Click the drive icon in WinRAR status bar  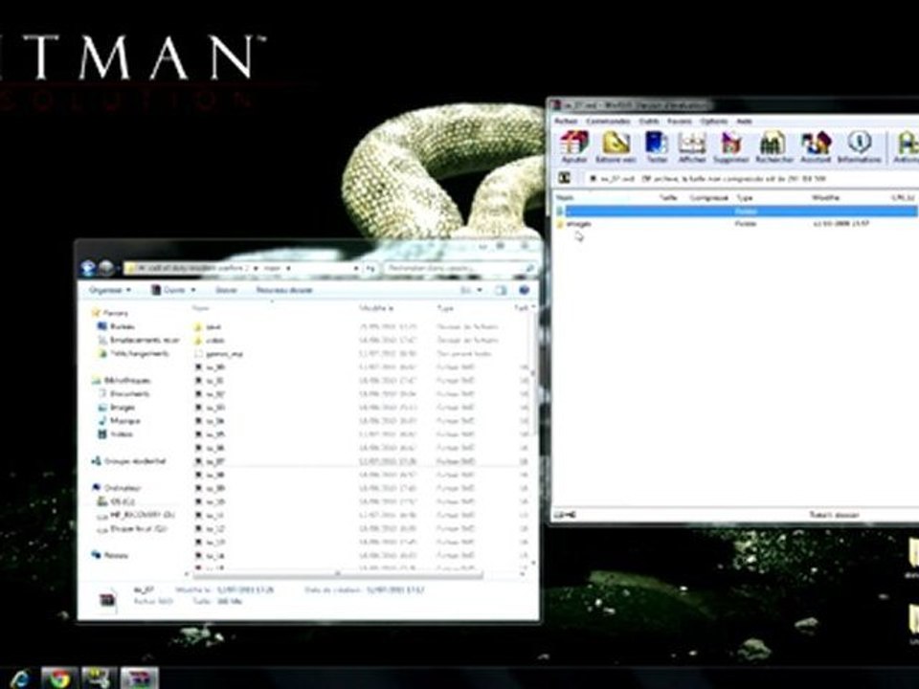[x=565, y=515]
